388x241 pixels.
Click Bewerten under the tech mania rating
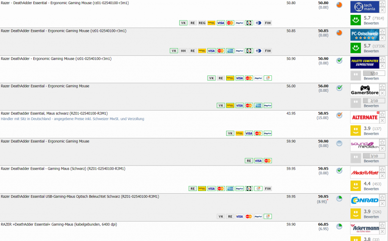click(371, 23)
